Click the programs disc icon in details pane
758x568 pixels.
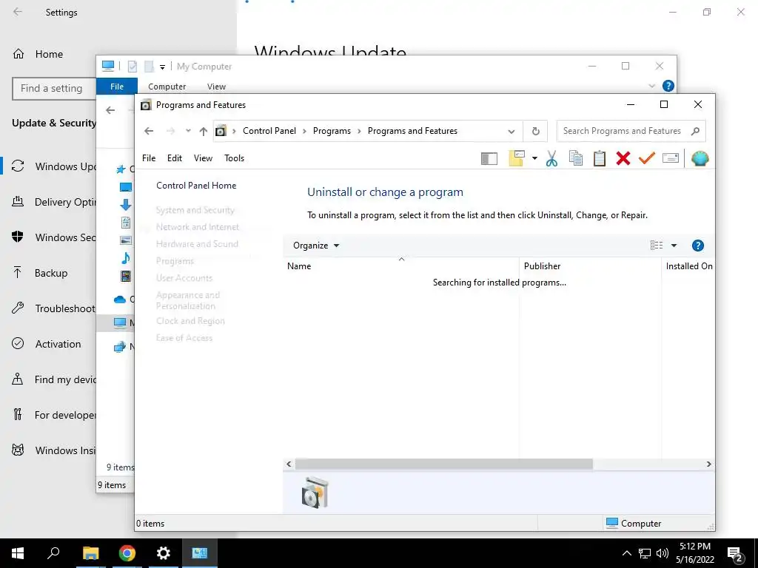point(315,492)
